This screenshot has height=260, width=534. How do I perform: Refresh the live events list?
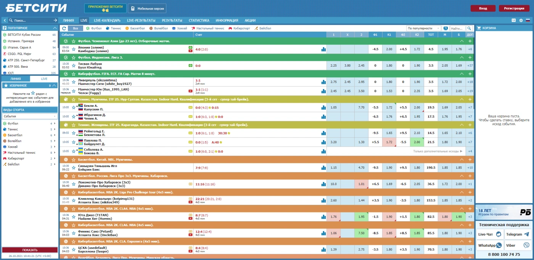(64, 28)
